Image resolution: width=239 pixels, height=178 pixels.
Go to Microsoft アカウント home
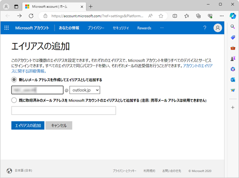32,28
